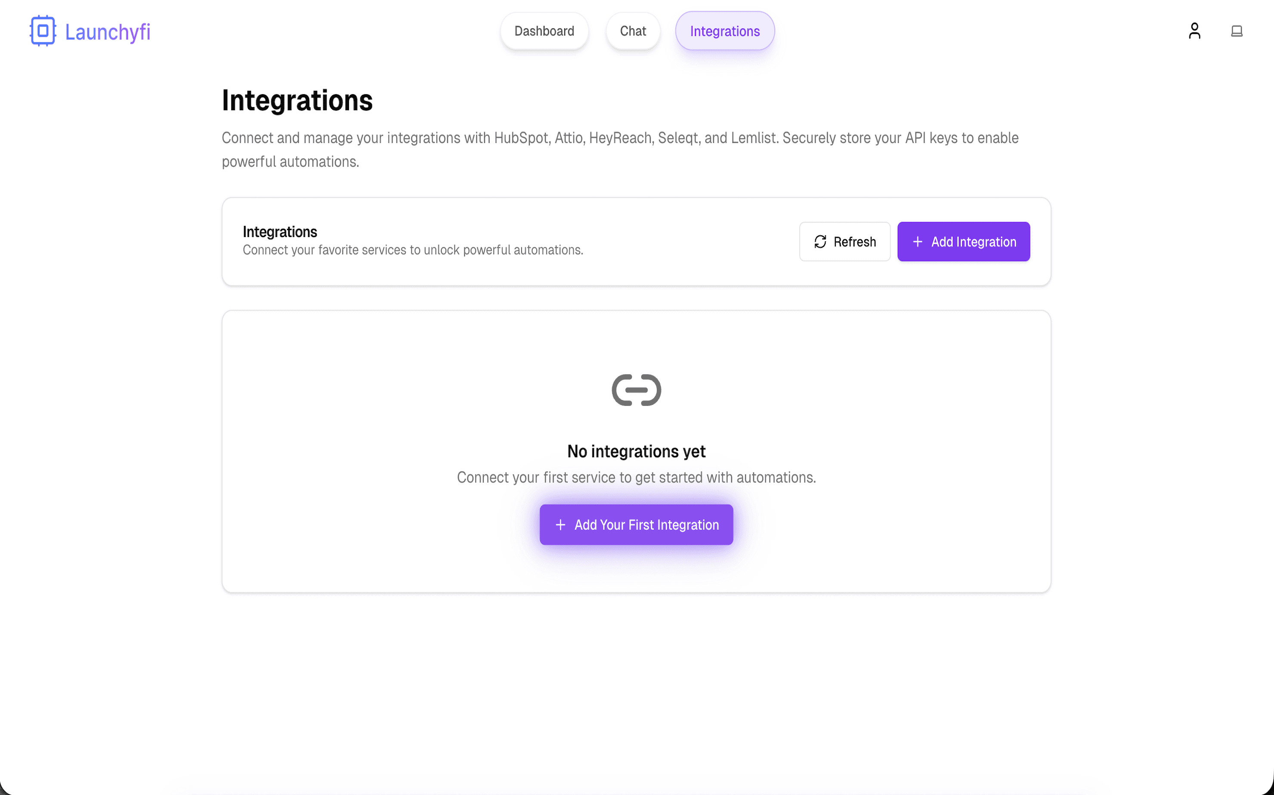
Task: Click the plus icon in Add Your First Integration
Action: click(x=561, y=525)
